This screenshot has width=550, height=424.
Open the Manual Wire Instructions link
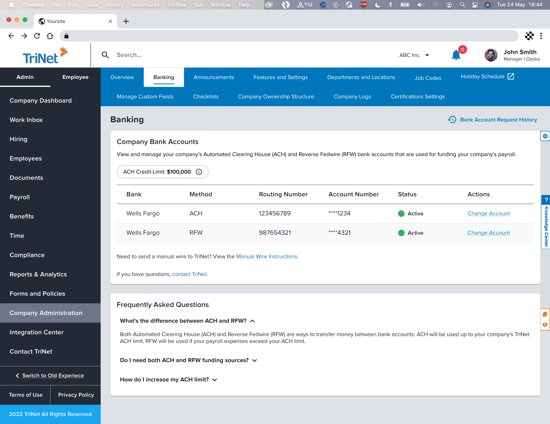267,256
